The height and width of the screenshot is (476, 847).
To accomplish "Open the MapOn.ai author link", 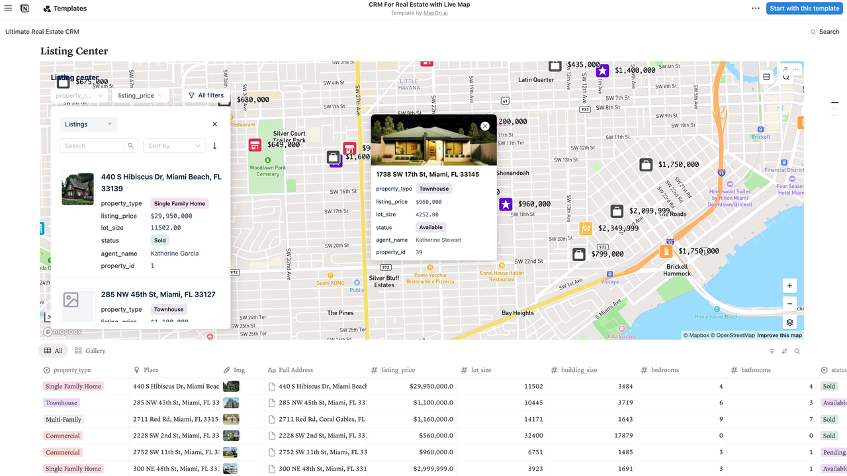I will point(435,13).
